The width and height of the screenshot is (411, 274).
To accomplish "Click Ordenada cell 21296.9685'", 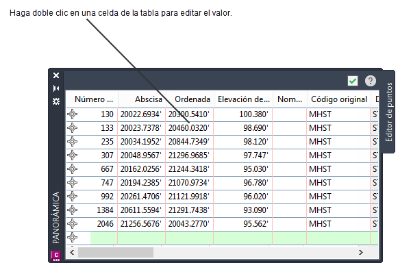I will pyautogui.click(x=190, y=155).
